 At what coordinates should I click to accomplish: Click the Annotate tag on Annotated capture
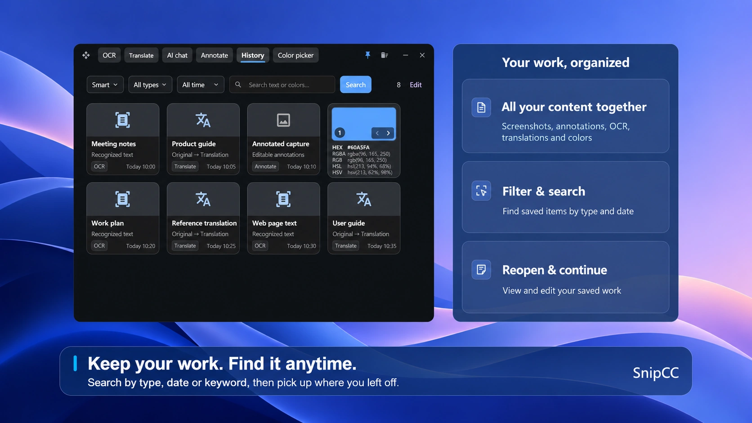click(265, 166)
